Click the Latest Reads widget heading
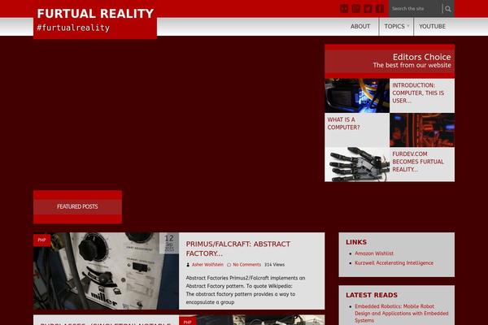Image resolution: width=488 pixels, height=325 pixels. click(372, 295)
